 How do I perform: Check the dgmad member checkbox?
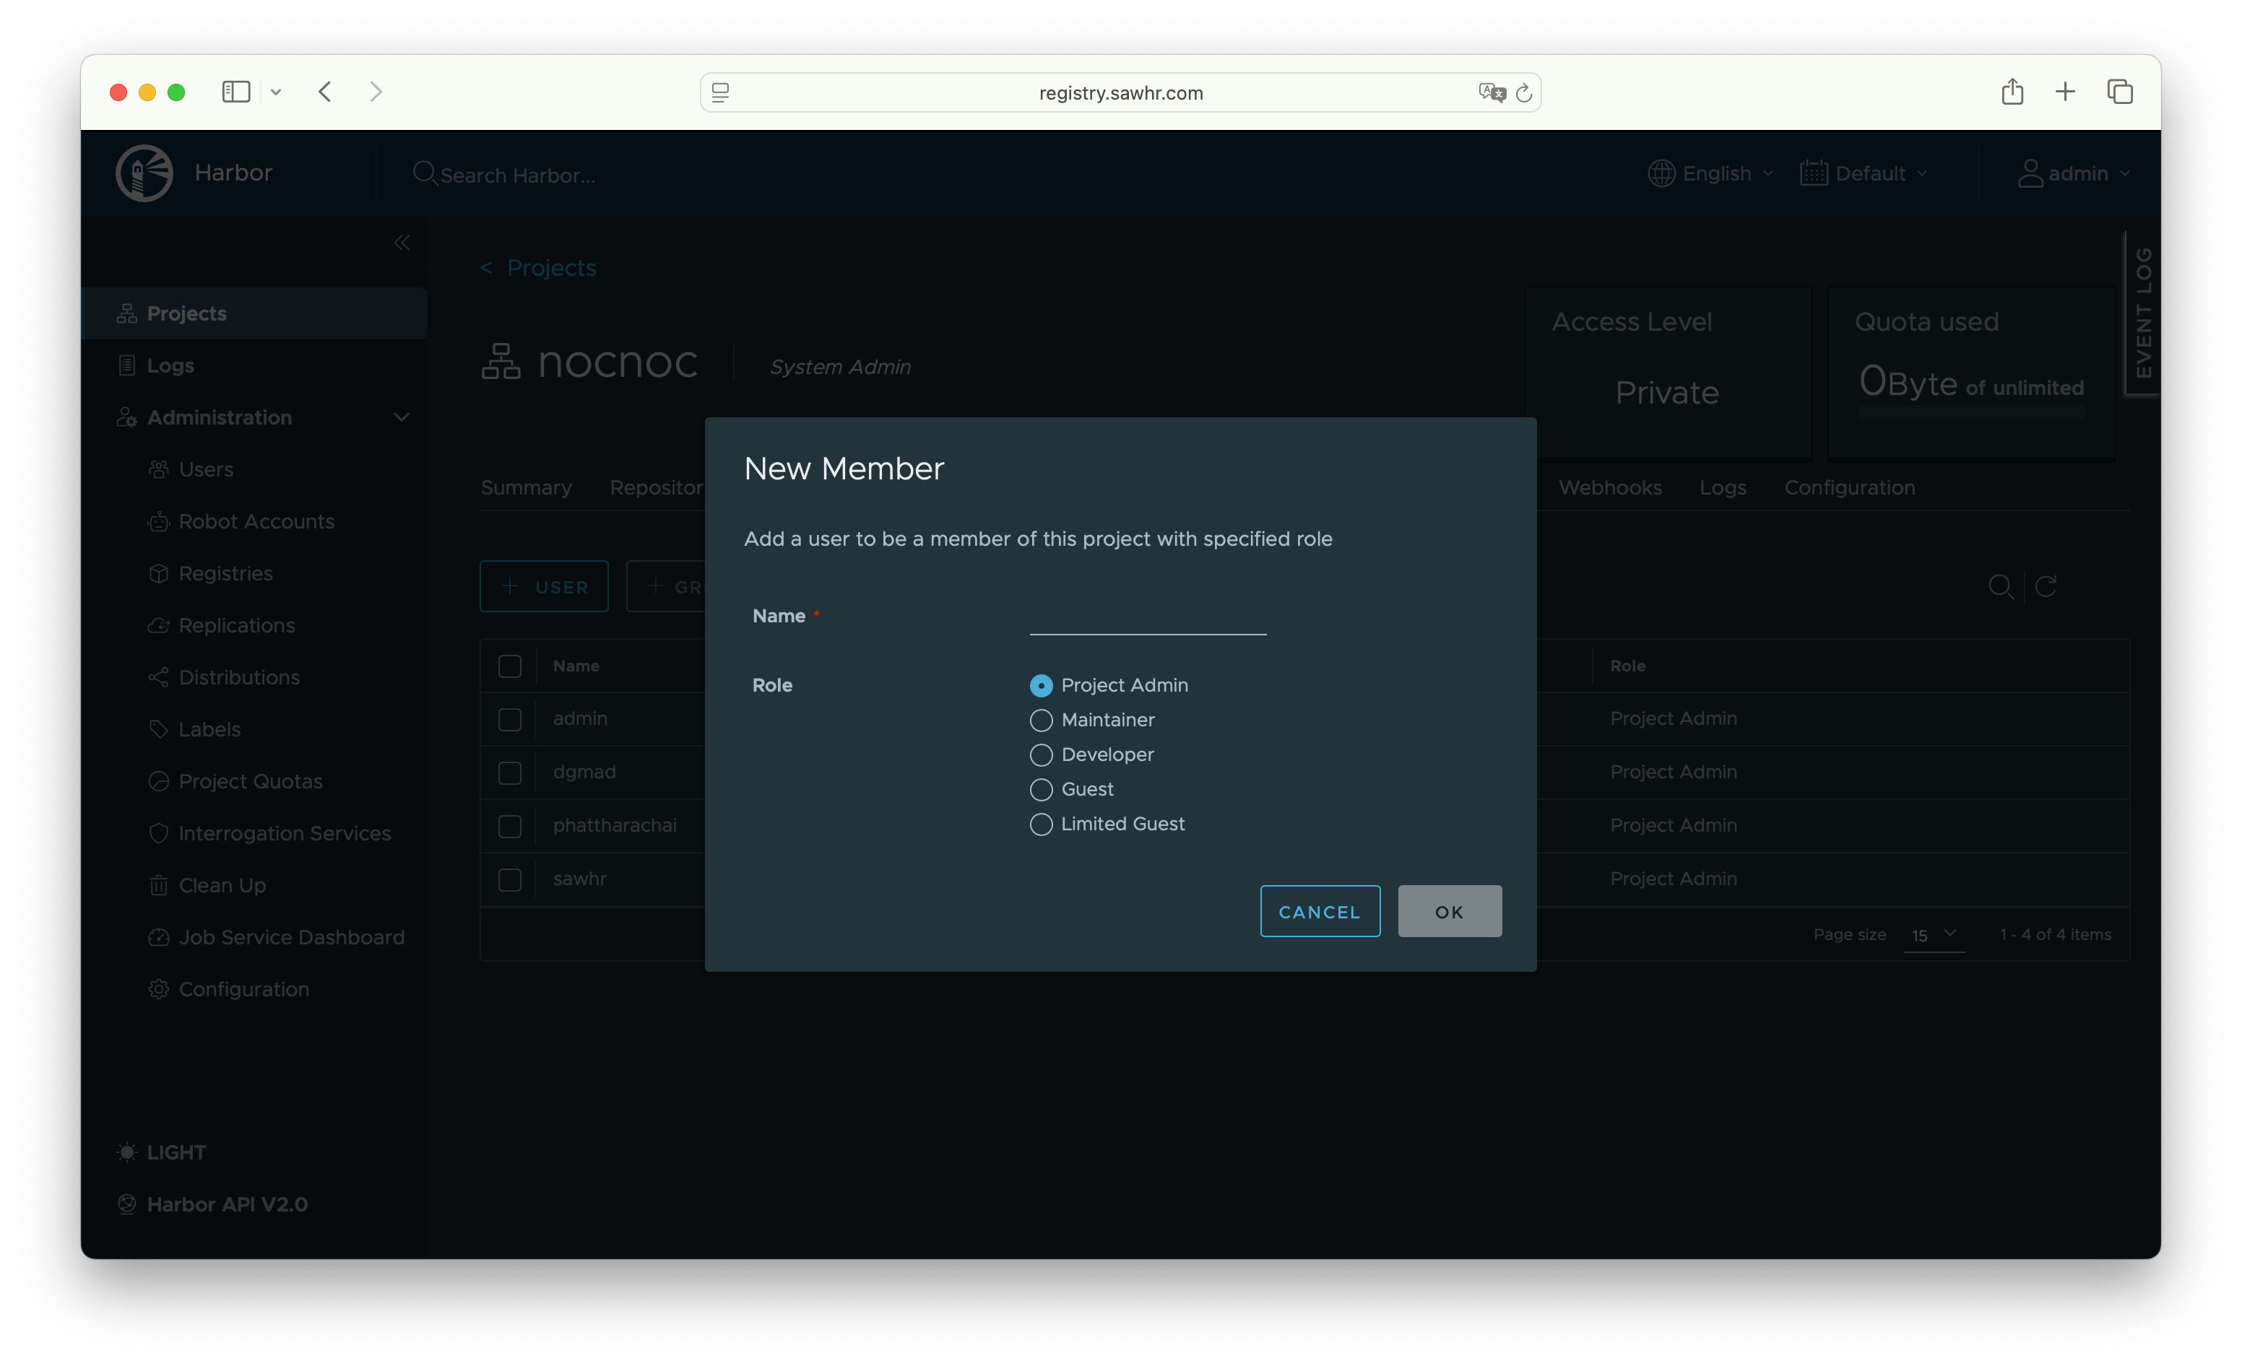(509, 772)
